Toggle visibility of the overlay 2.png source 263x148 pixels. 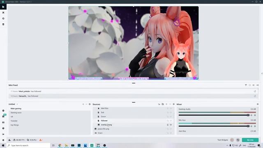[x=171, y=125]
